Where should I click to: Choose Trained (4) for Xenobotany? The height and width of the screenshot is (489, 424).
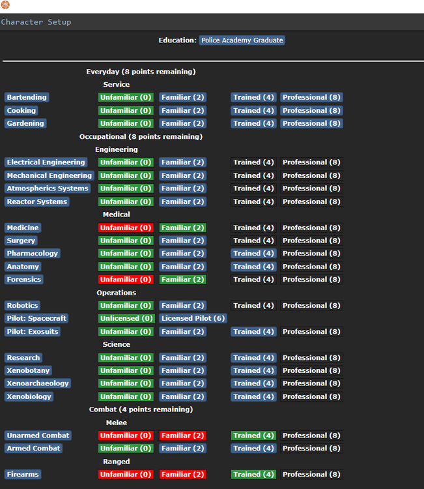coord(253,370)
